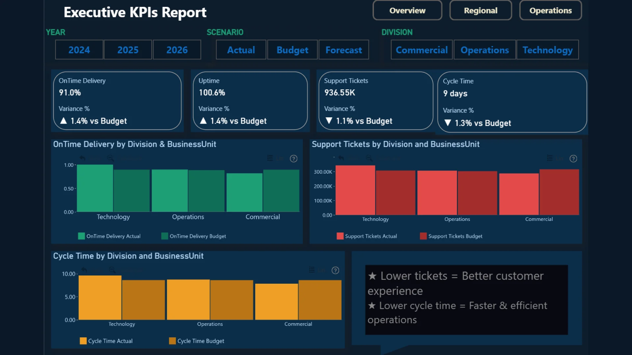Screen dimensions: 632x355
Task: Select Forecast scenario option
Action: pyautogui.click(x=344, y=50)
